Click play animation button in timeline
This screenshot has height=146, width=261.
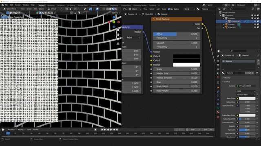[x=111, y=130]
